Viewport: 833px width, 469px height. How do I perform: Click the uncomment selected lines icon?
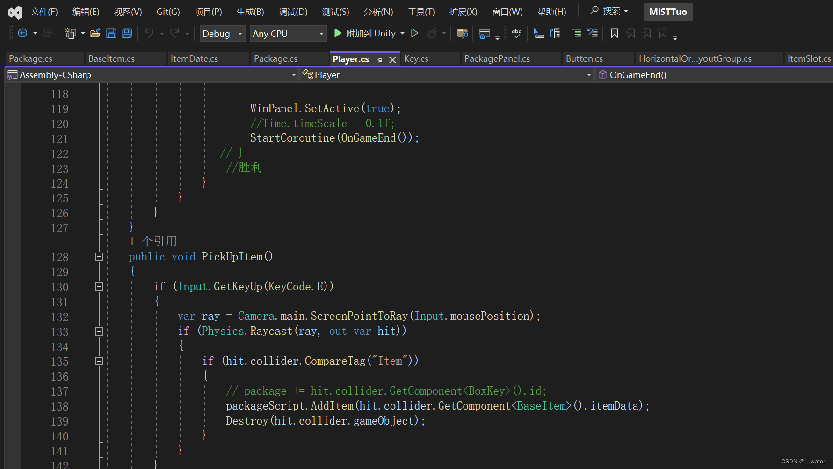pos(593,33)
